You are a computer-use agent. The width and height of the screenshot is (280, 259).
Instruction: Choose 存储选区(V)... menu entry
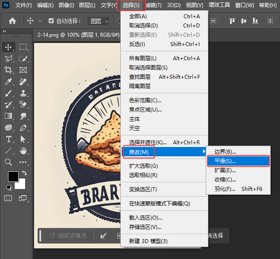click(x=164, y=227)
